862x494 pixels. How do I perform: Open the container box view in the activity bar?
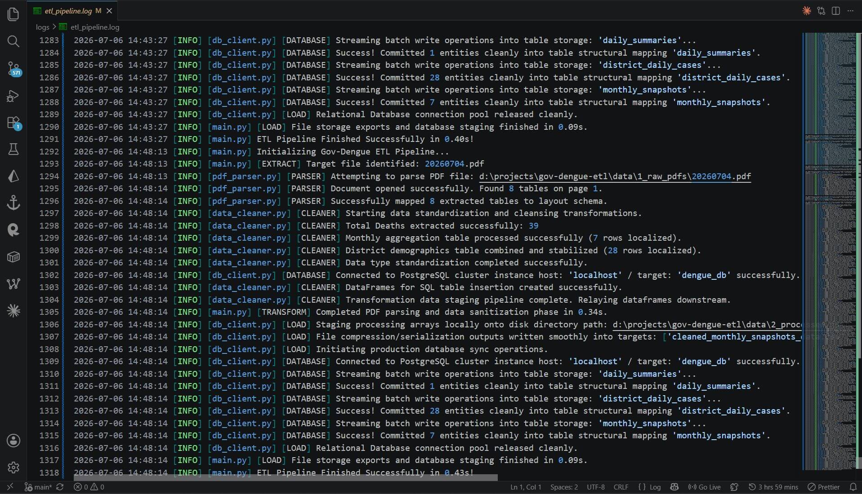[13, 257]
